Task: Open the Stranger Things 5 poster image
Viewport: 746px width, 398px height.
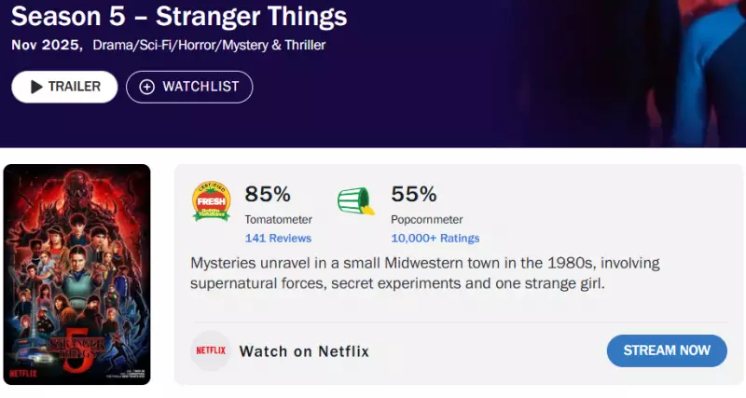Action: (x=76, y=274)
